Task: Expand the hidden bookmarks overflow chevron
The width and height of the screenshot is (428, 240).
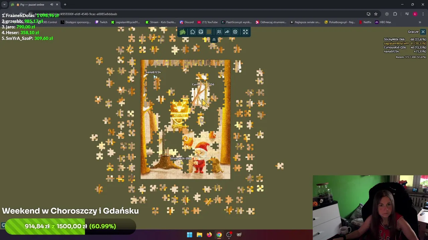Action: [420, 22]
